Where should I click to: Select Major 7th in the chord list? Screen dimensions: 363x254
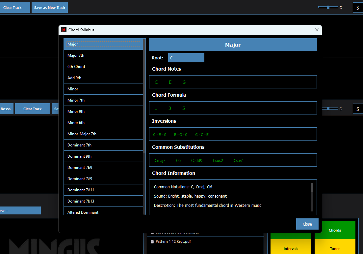pos(103,55)
